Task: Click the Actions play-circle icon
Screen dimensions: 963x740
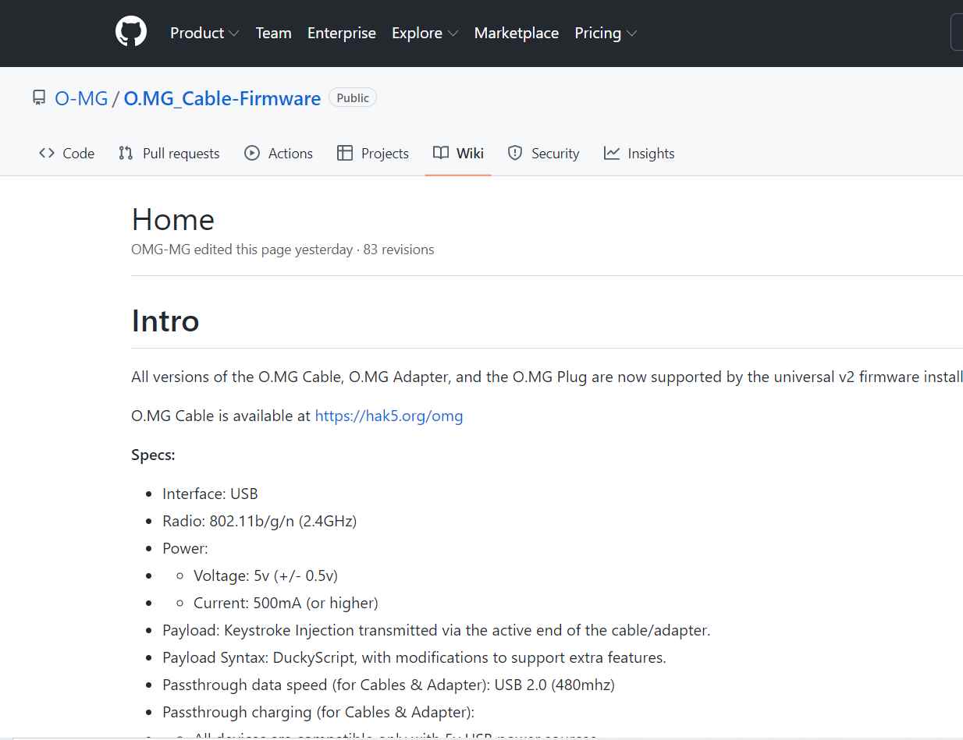Action: pos(252,154)
